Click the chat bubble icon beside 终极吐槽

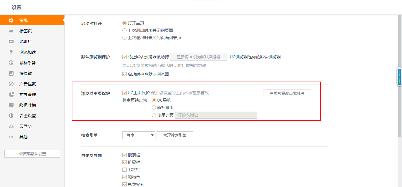(x=11, y=105)
